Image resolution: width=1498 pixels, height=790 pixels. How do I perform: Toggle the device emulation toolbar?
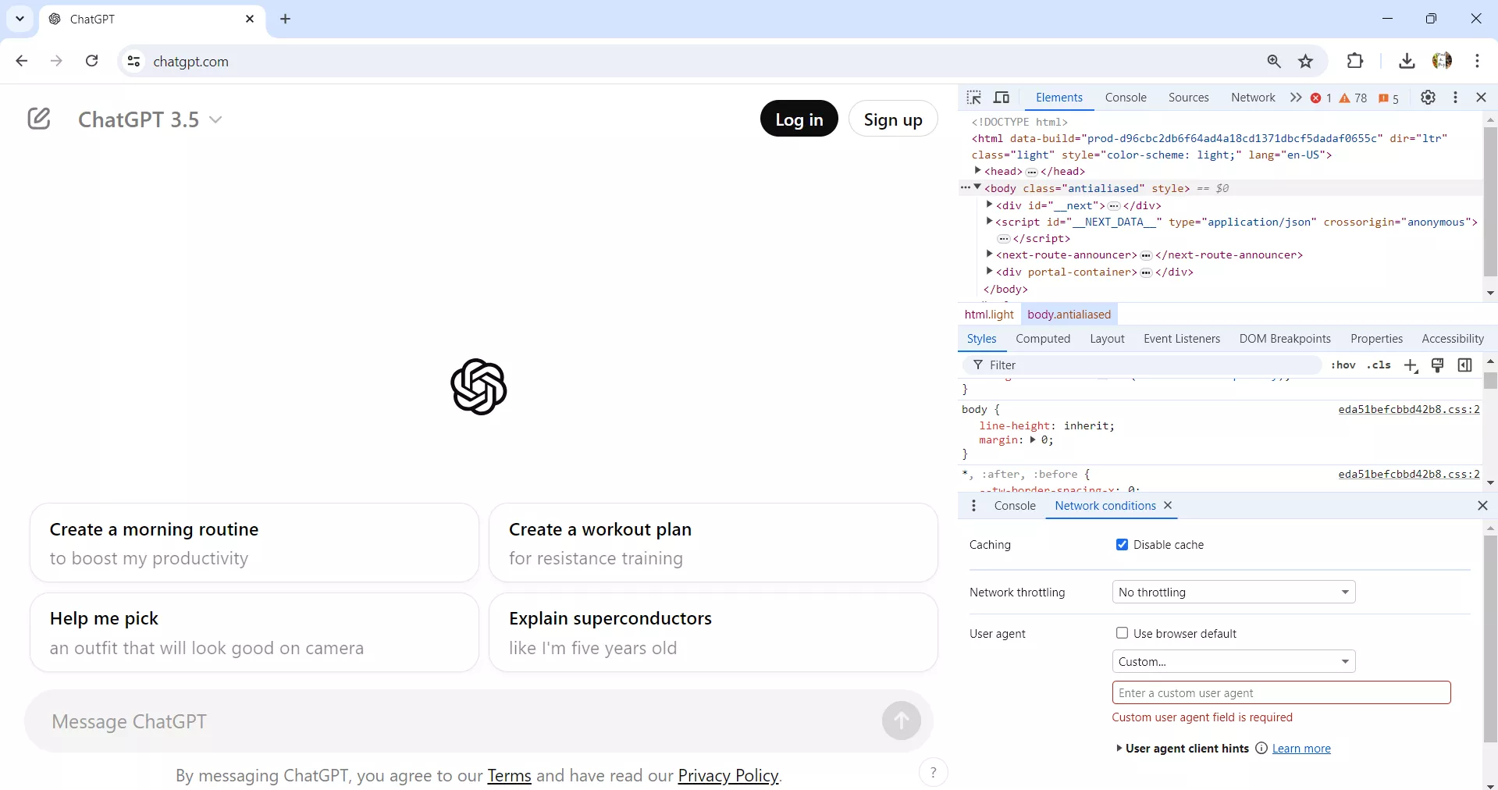click(1002, 98)
